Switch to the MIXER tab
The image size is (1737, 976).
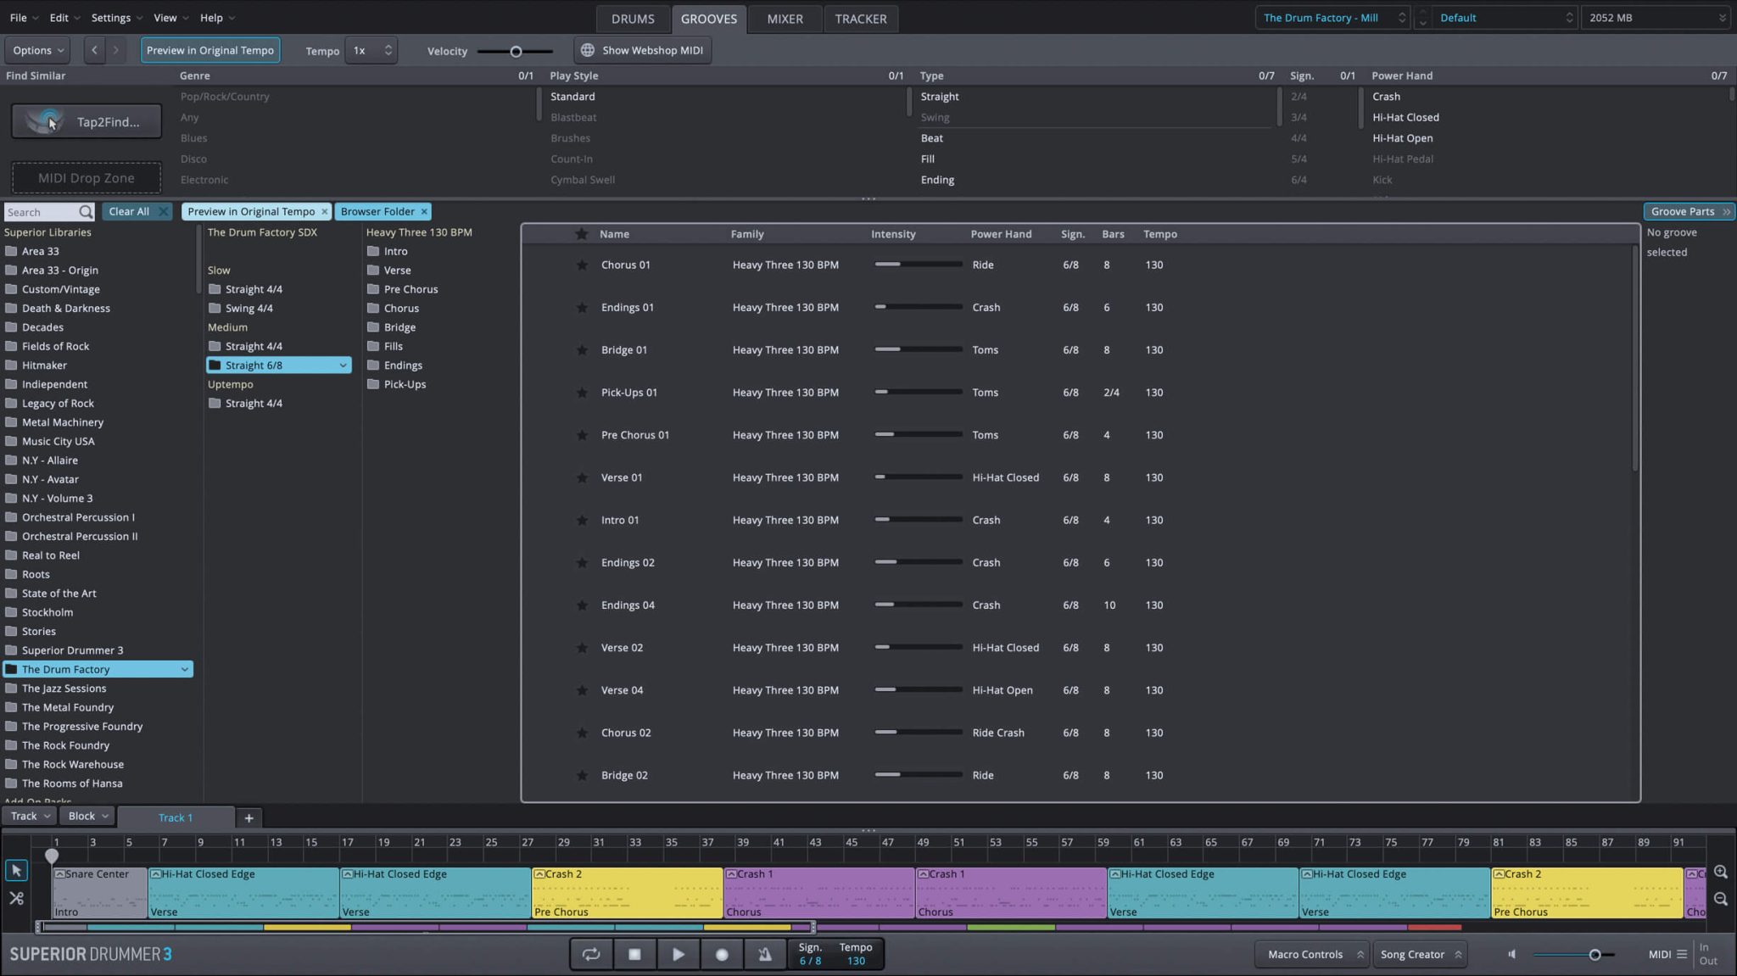pos(785,19)
